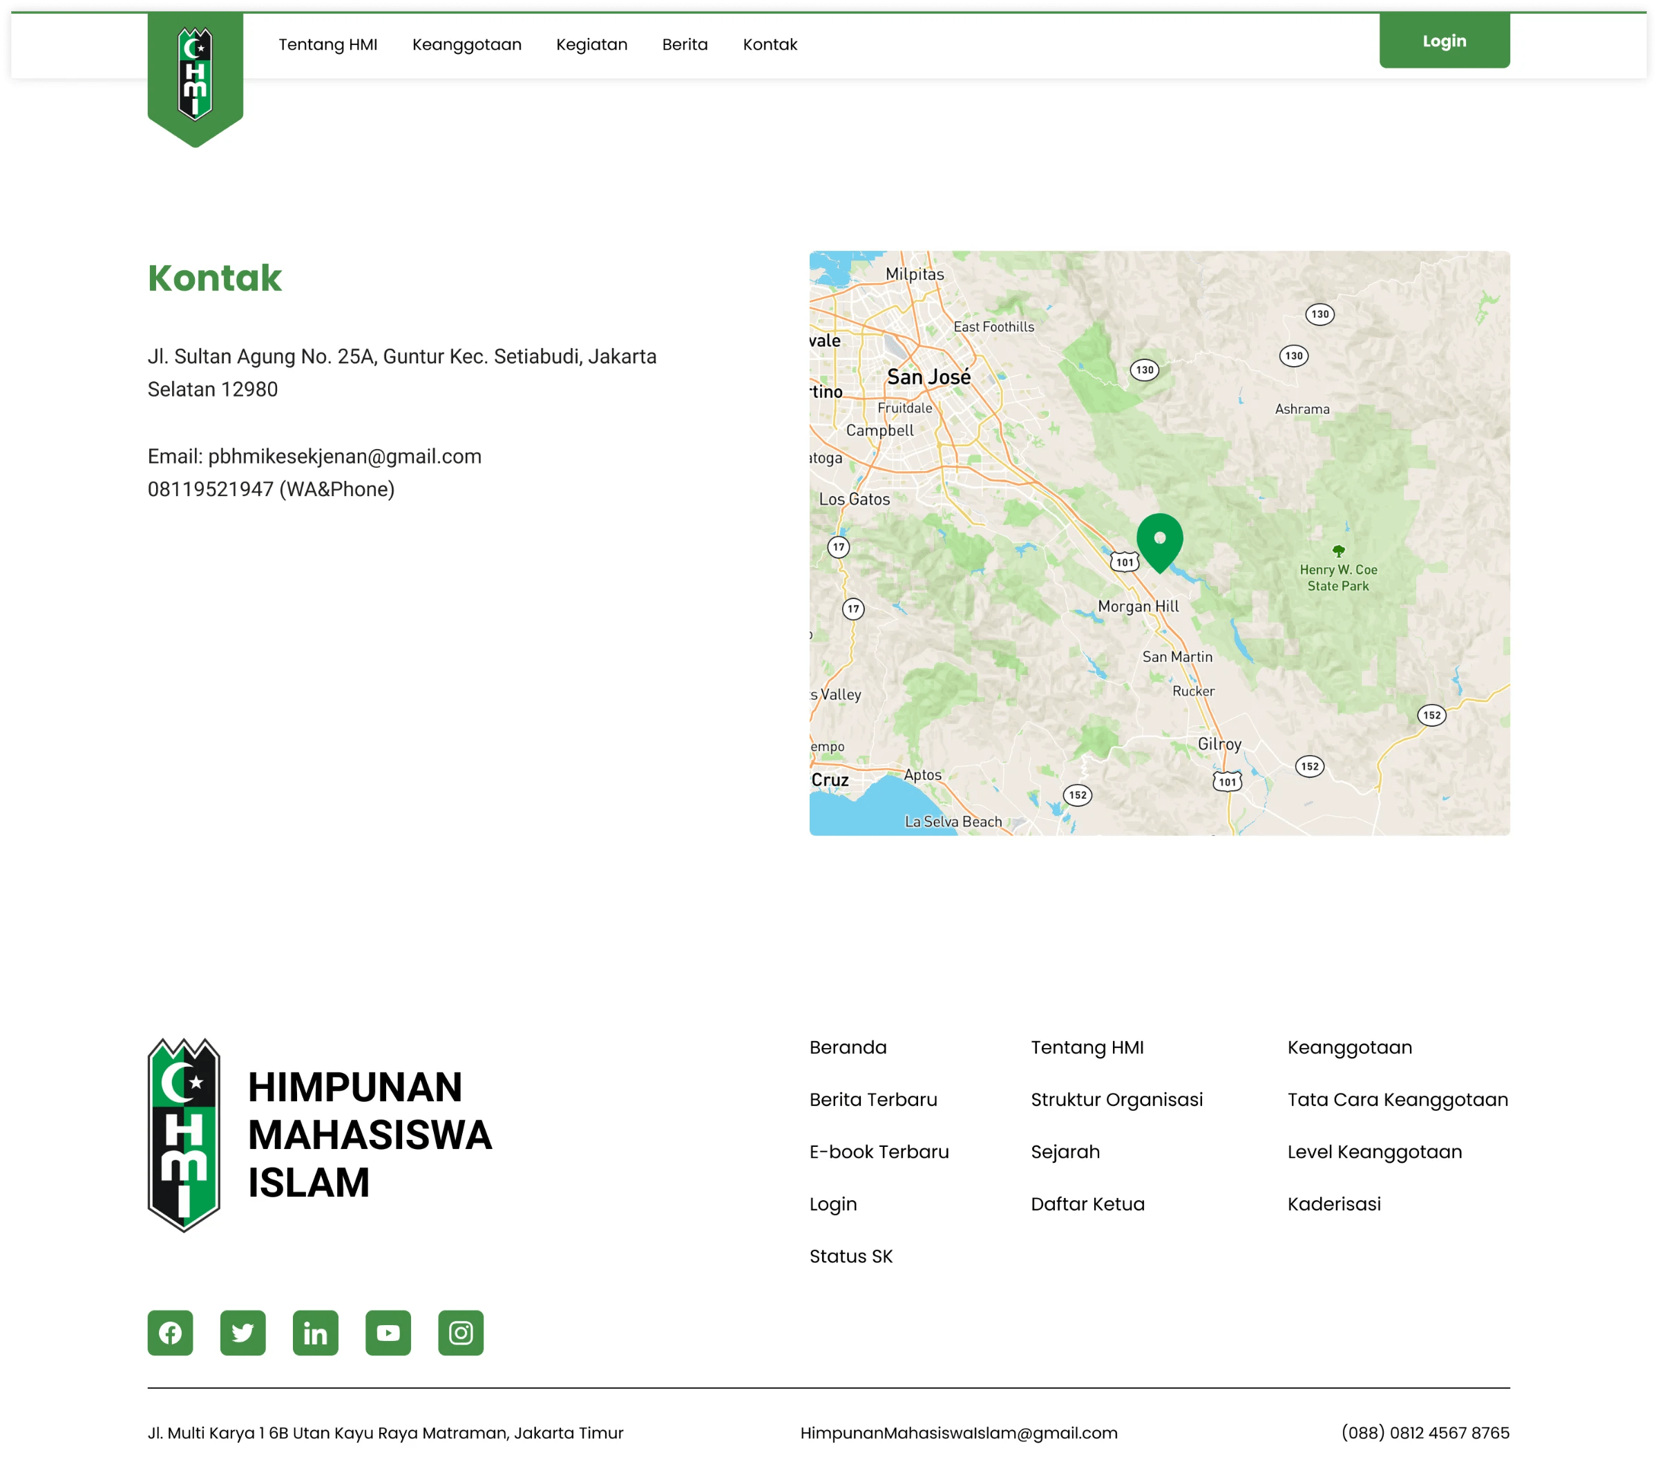Image resolution: width=1658 pixels, height=1484 pixels.
Task: Click the Gilroy label on map
Action: pos(1219,743)
